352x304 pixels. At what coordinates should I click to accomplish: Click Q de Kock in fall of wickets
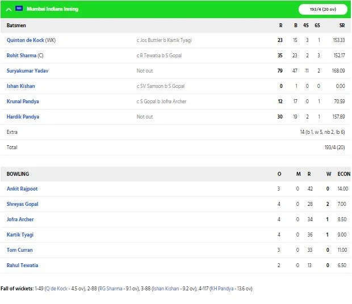pyautogui.click(x=57, y=289)
